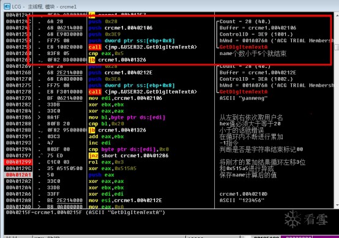The image size is (339, 238).
Task: Select instruction 'push eax'
Action: pos(102,175)
